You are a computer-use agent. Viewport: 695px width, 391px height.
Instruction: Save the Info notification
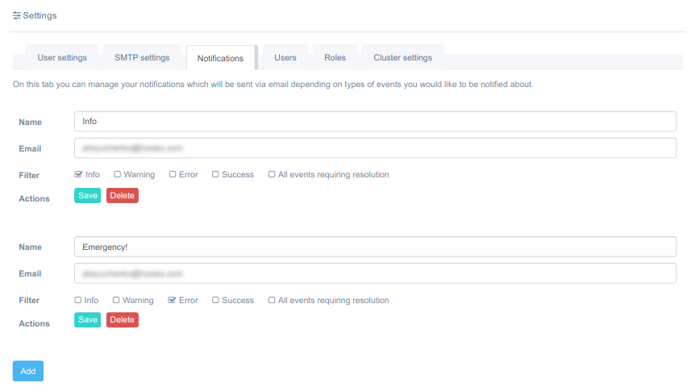point(87,195)
